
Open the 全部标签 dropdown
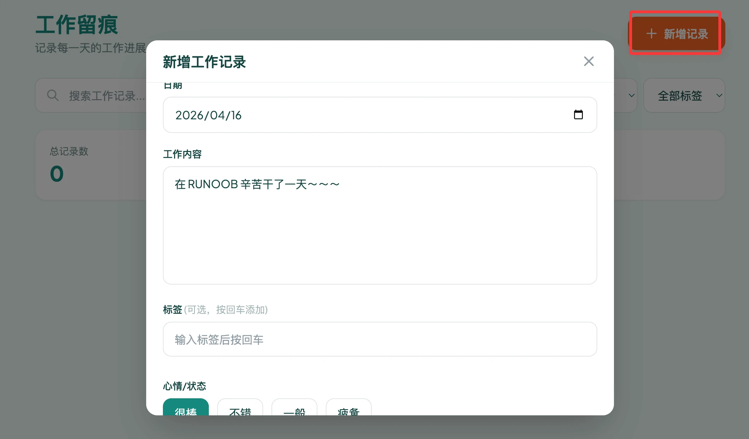tap(684, 95)
